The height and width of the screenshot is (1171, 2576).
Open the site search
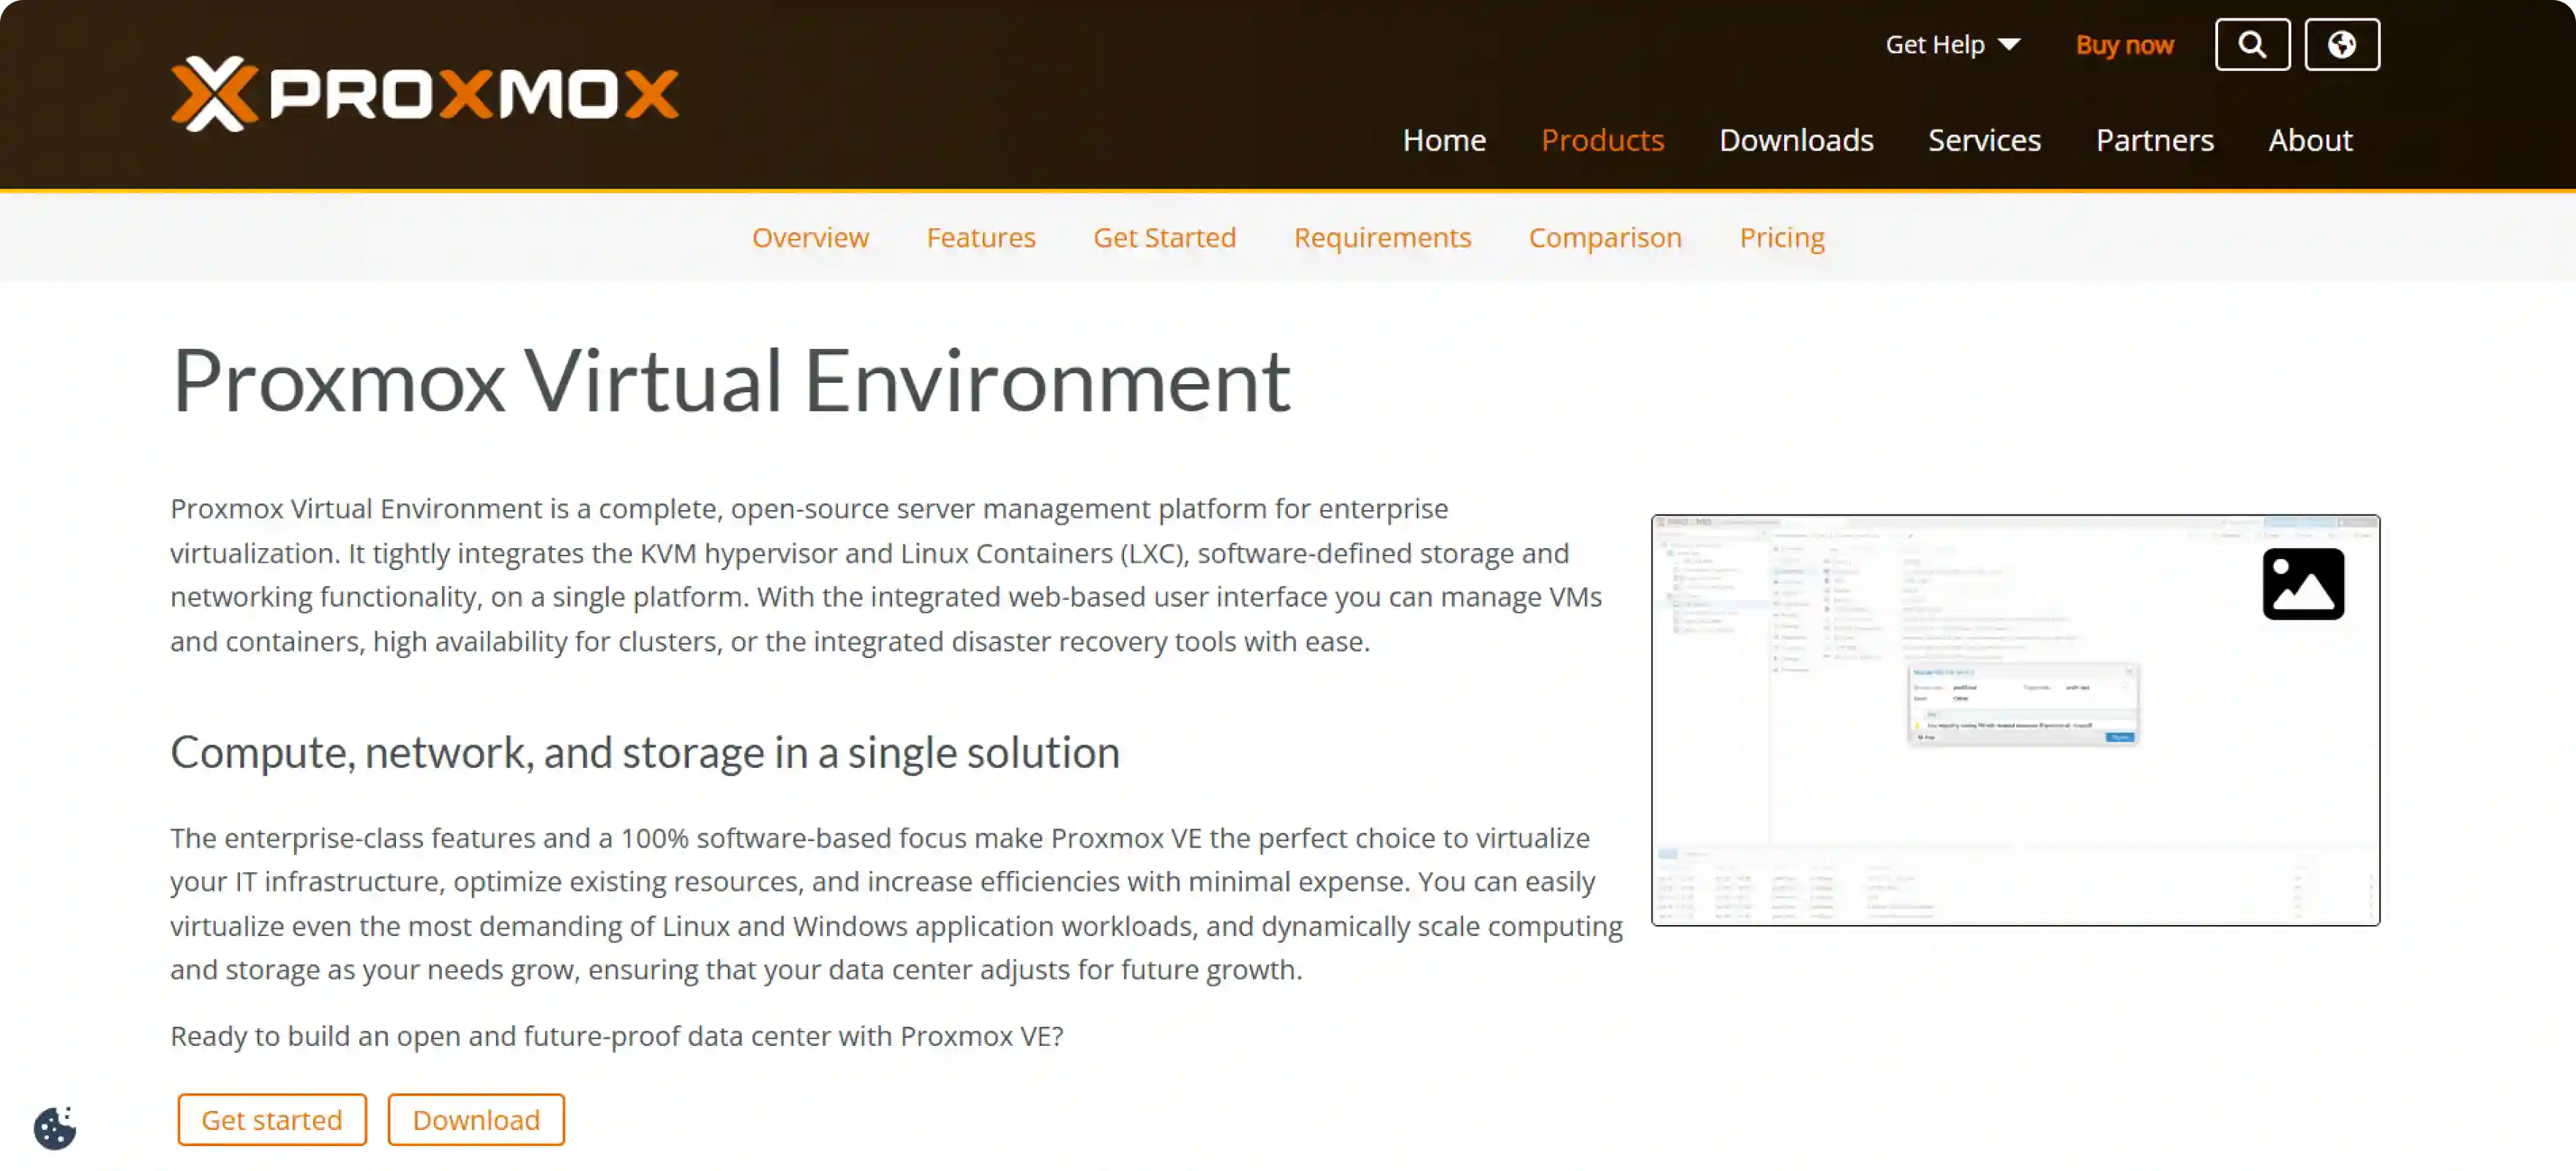[x=2252, y=44]
